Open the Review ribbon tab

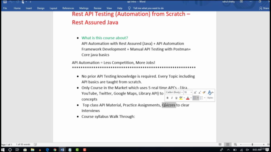click(97, 8)
